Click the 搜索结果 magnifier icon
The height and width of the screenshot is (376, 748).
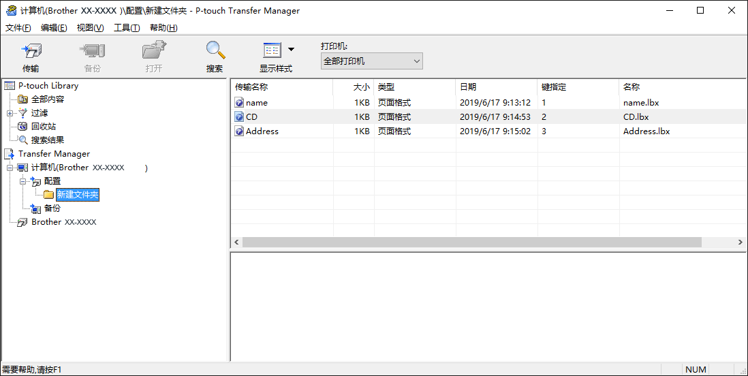pyautogui.click(x=23, y=140)
